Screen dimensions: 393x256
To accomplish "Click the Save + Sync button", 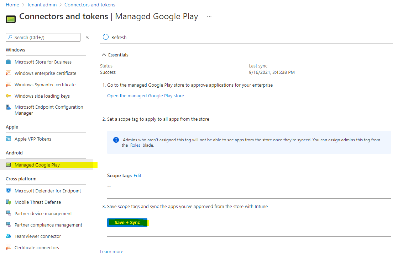I will click(127, 223).
